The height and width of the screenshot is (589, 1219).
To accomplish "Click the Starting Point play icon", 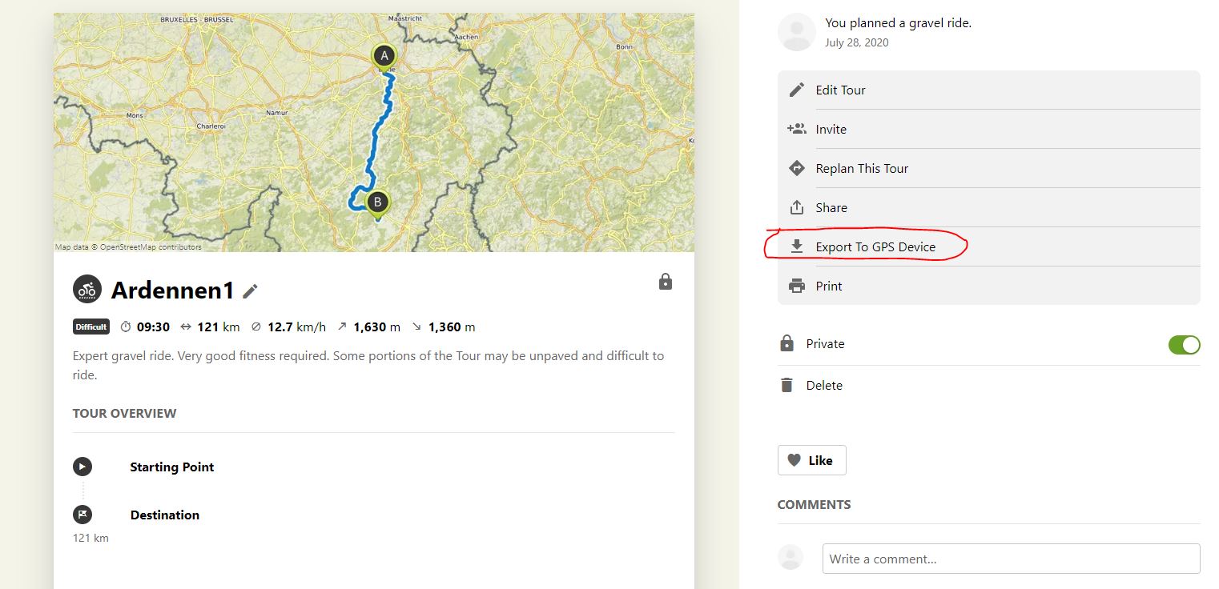I will tap(82, 467).
